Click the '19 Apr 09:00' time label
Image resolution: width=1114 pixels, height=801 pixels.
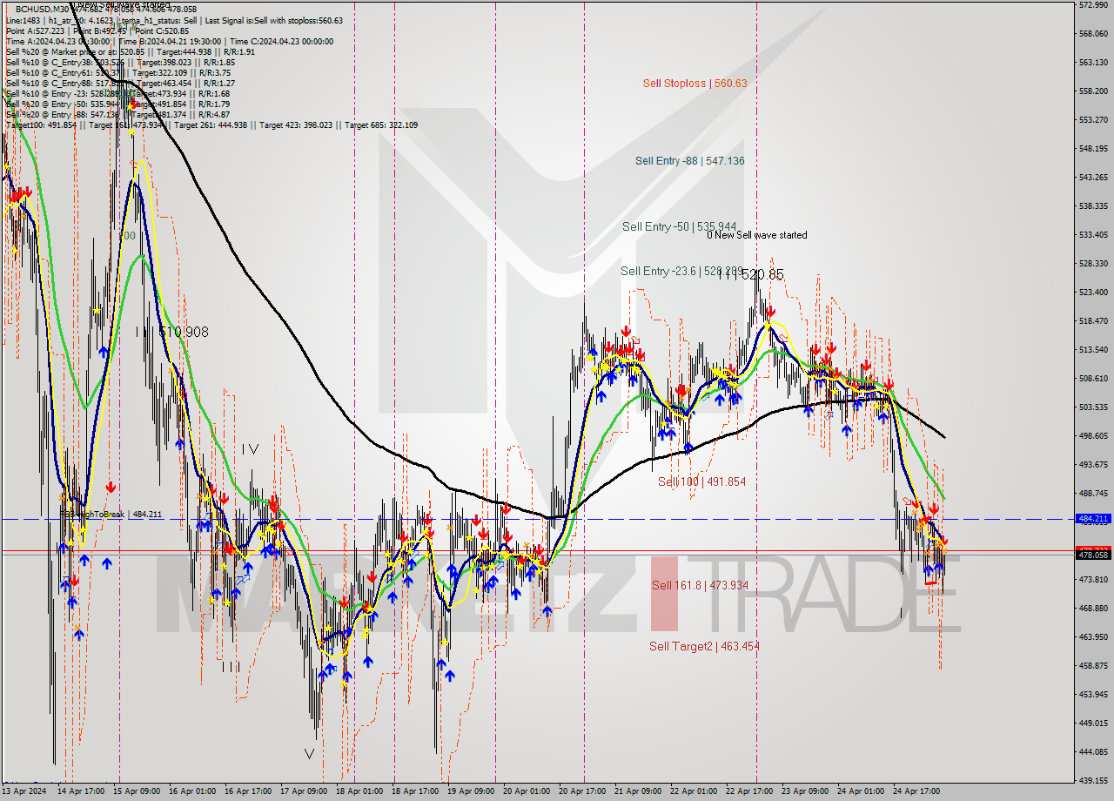[x=471, y=792]
